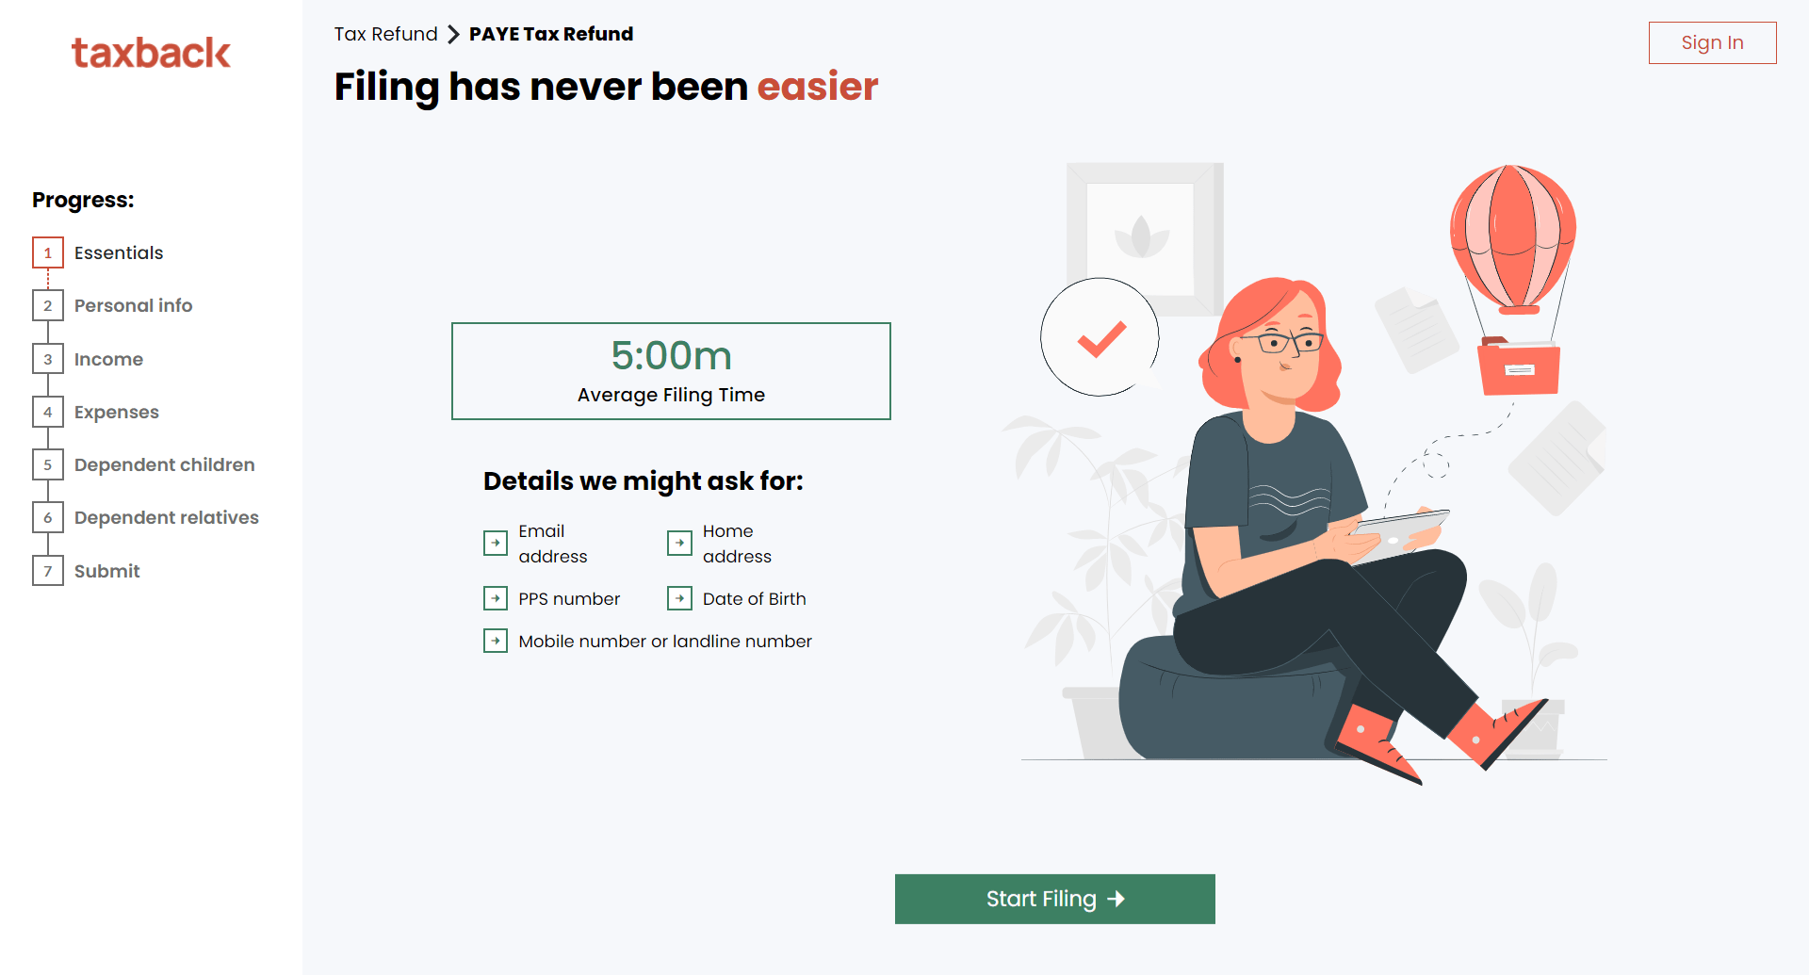
Task: Click the arrow icon beside PPS number
Action: point(495,597)
